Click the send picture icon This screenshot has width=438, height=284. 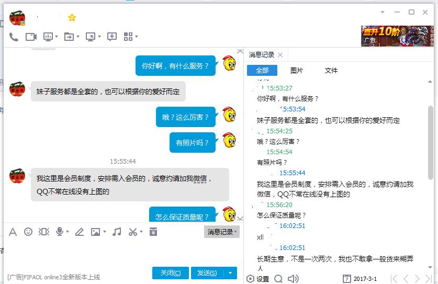click(x=95, y=232)
